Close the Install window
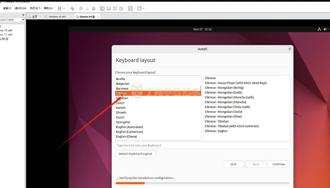Image resolution: width=330 pixels, height=188 pixels. [x=290, y=49]
